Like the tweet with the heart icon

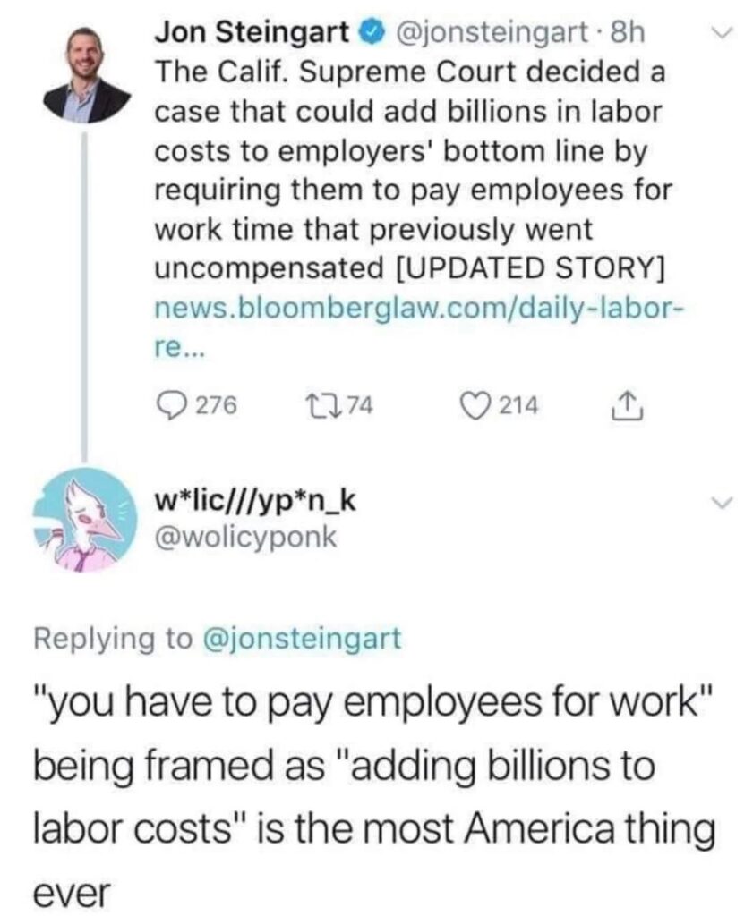(x=477, y=405)
